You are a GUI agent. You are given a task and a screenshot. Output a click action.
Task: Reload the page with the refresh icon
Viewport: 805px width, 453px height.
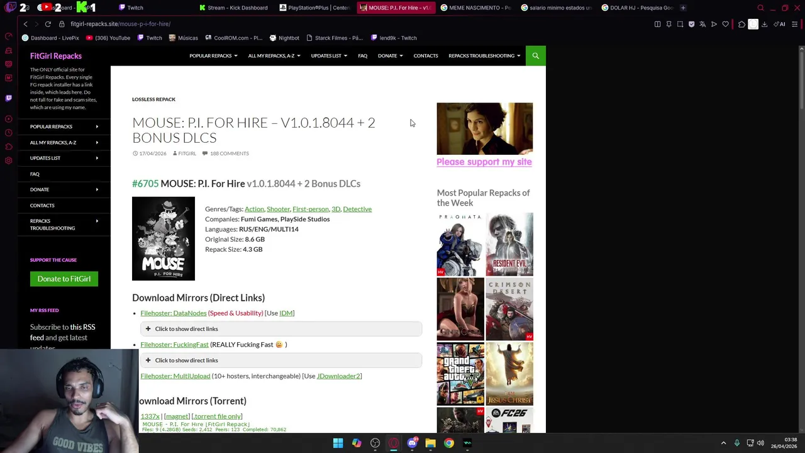[x=48, y=24]
